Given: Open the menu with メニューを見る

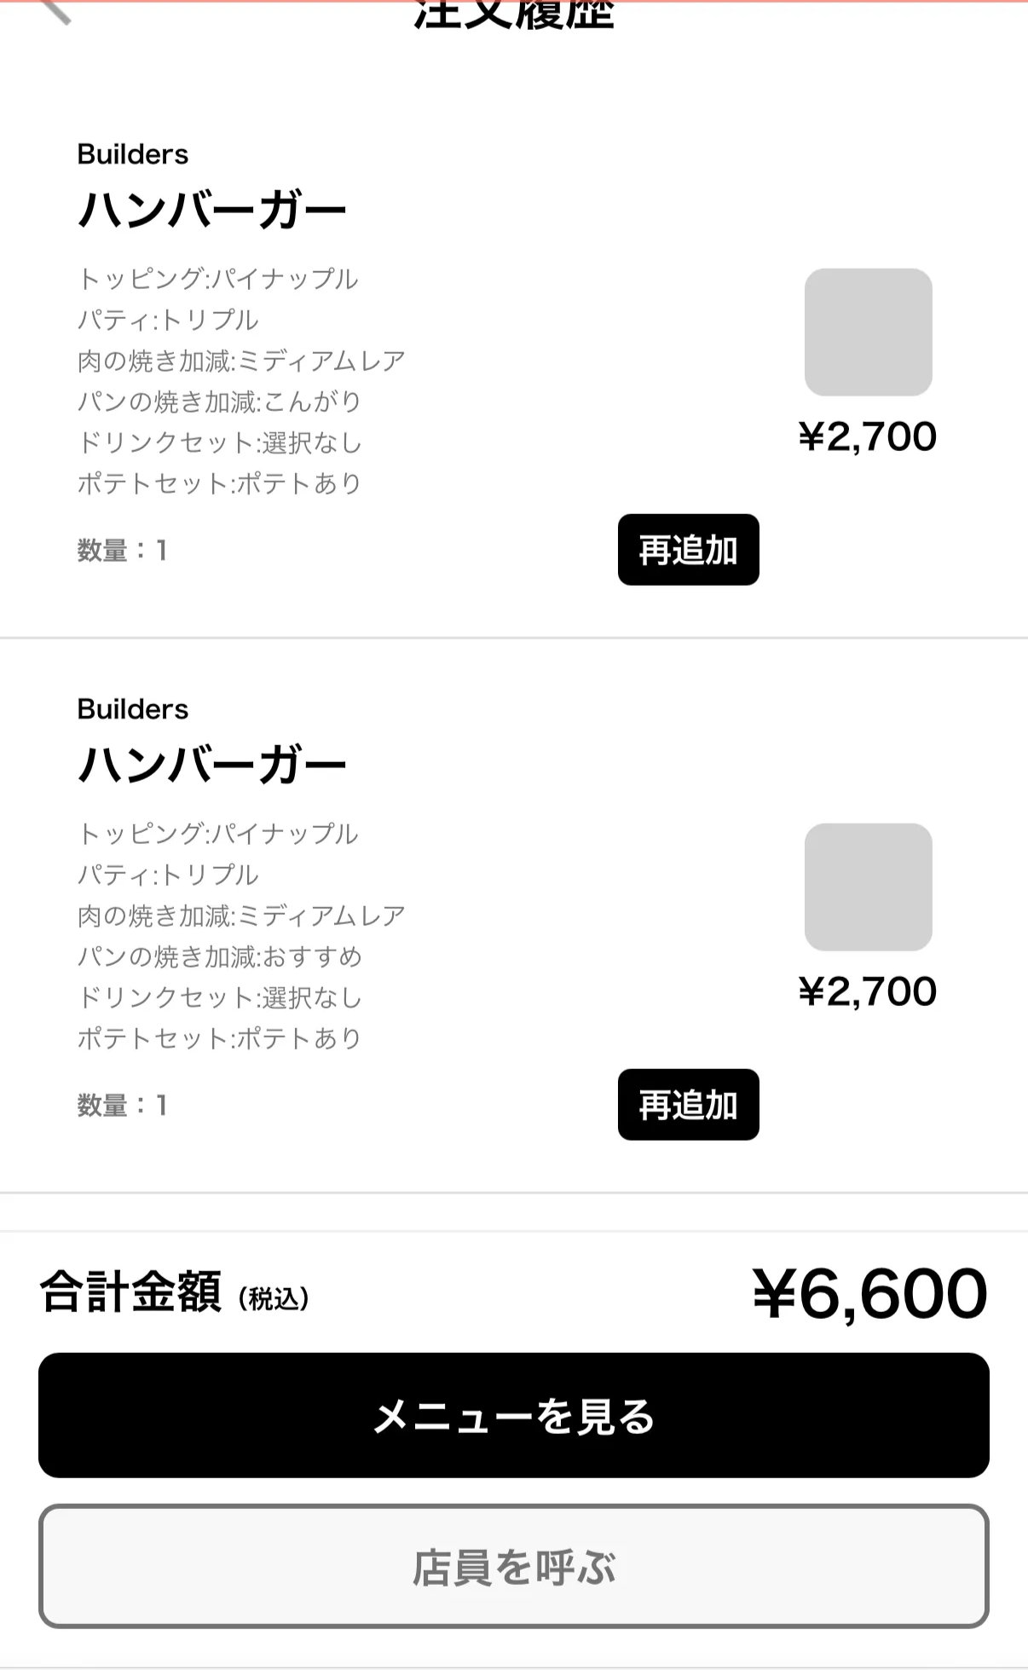Looking at the screenshot, I should pyautogui.click(x=513, y=1415).
